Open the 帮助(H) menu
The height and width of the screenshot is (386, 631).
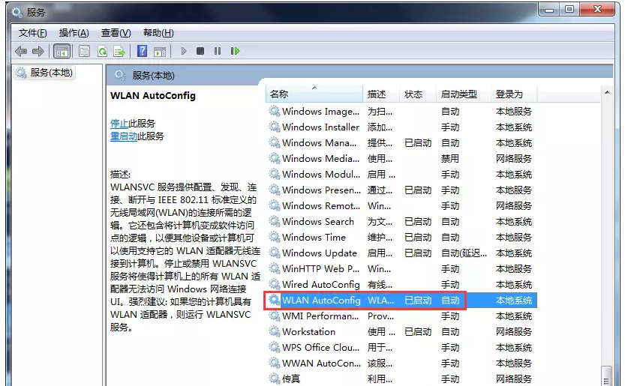pos(158,33)
